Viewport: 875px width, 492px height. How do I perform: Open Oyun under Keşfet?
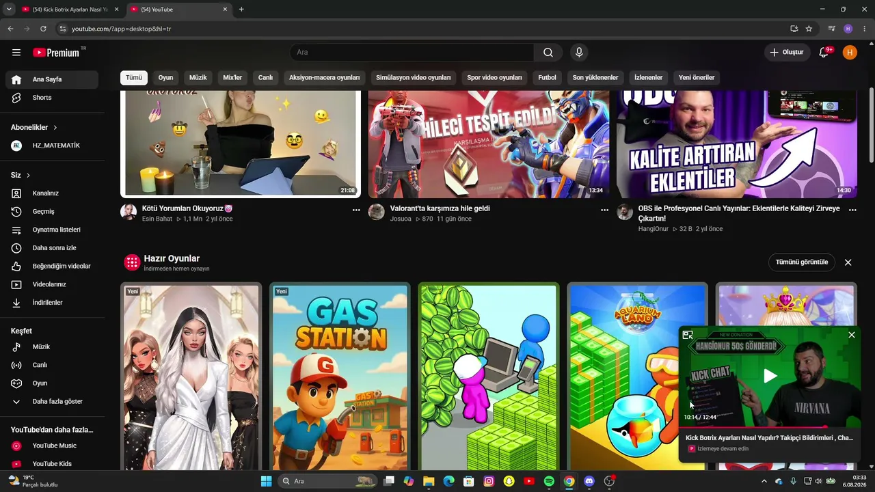point(52,383)
